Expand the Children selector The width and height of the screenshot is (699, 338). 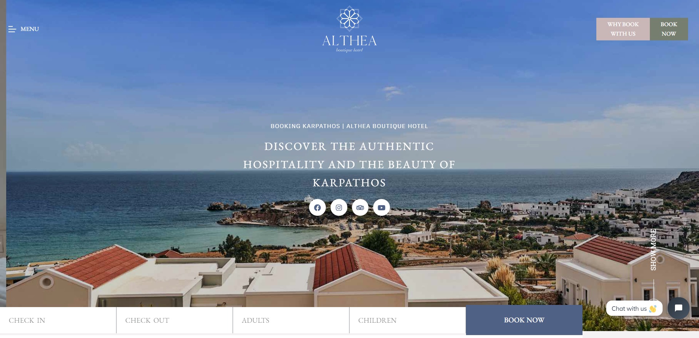coord(408,320)
